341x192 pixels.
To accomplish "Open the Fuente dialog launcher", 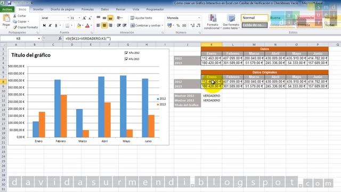I will point(92,33).
